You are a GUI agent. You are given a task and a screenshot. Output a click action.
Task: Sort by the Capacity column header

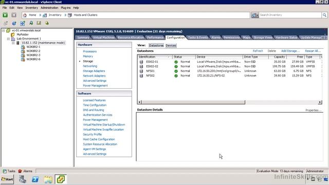coord(278,57)
